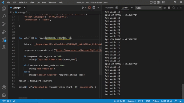Open the Search view icon
Screen dimensions: 184x103
(x=4, y=16)
